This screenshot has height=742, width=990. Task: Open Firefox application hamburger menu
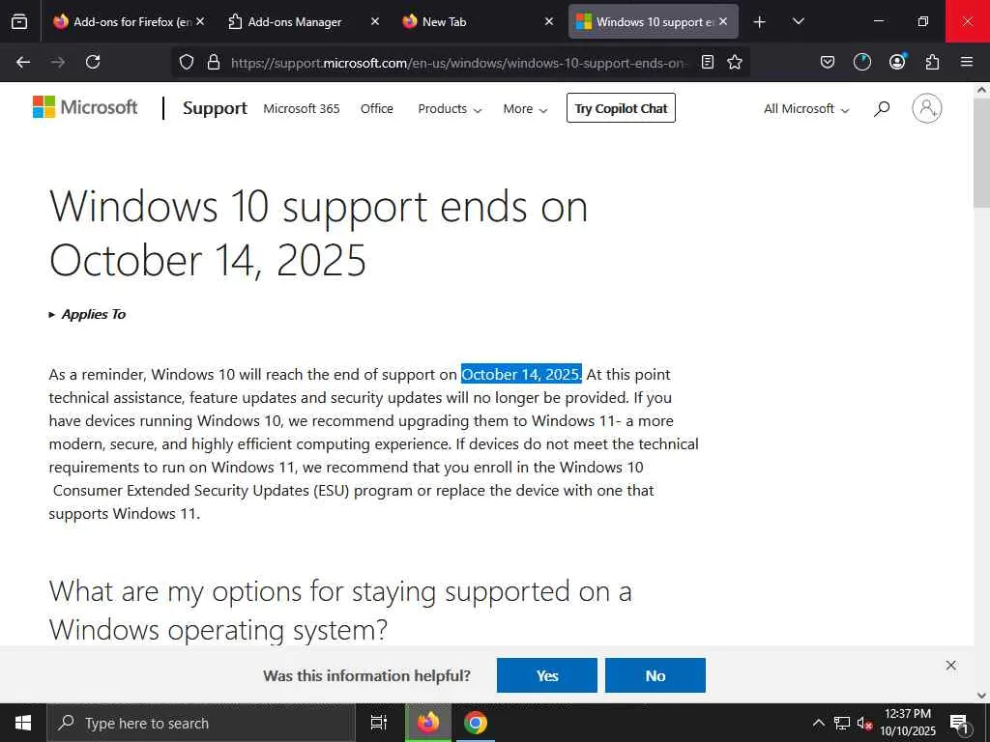click(967, 62)
